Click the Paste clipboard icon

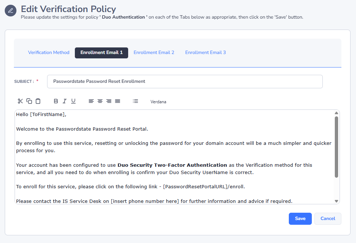tap(38, 101)
